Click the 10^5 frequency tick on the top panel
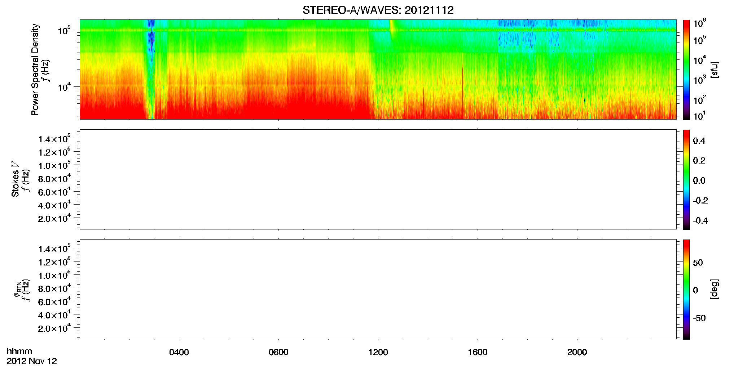Viewport: 756px width, 389px height. point(64,30)
